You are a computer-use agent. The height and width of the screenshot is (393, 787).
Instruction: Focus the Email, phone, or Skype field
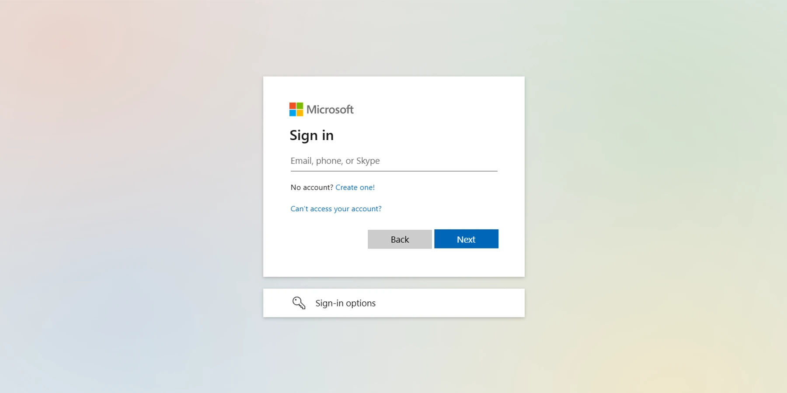click(394, 161)
